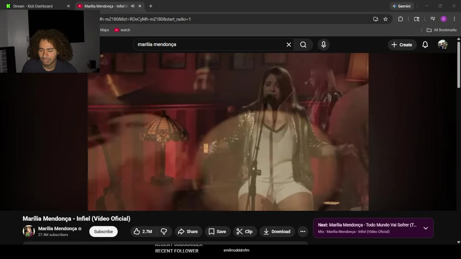Viewport: 461px width, 259px height.
Task: Install app via the address bar icon
Action: (x=376, y=19)
